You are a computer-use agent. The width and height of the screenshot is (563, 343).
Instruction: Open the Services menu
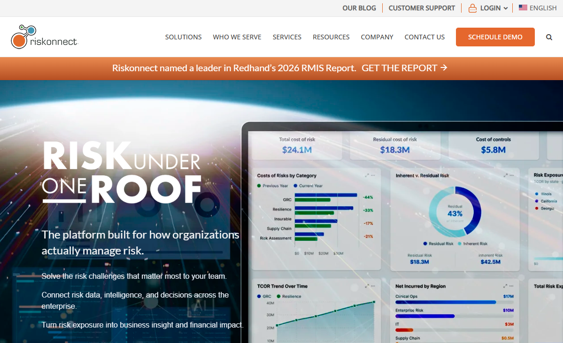(287, 37)
